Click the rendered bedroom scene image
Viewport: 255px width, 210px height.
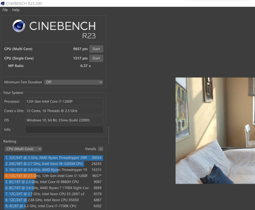pyautogui.click(x=215, y=131)
